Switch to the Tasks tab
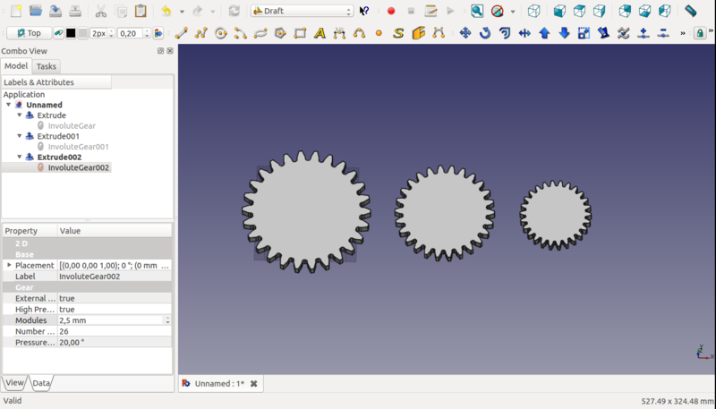 point(47,66)
